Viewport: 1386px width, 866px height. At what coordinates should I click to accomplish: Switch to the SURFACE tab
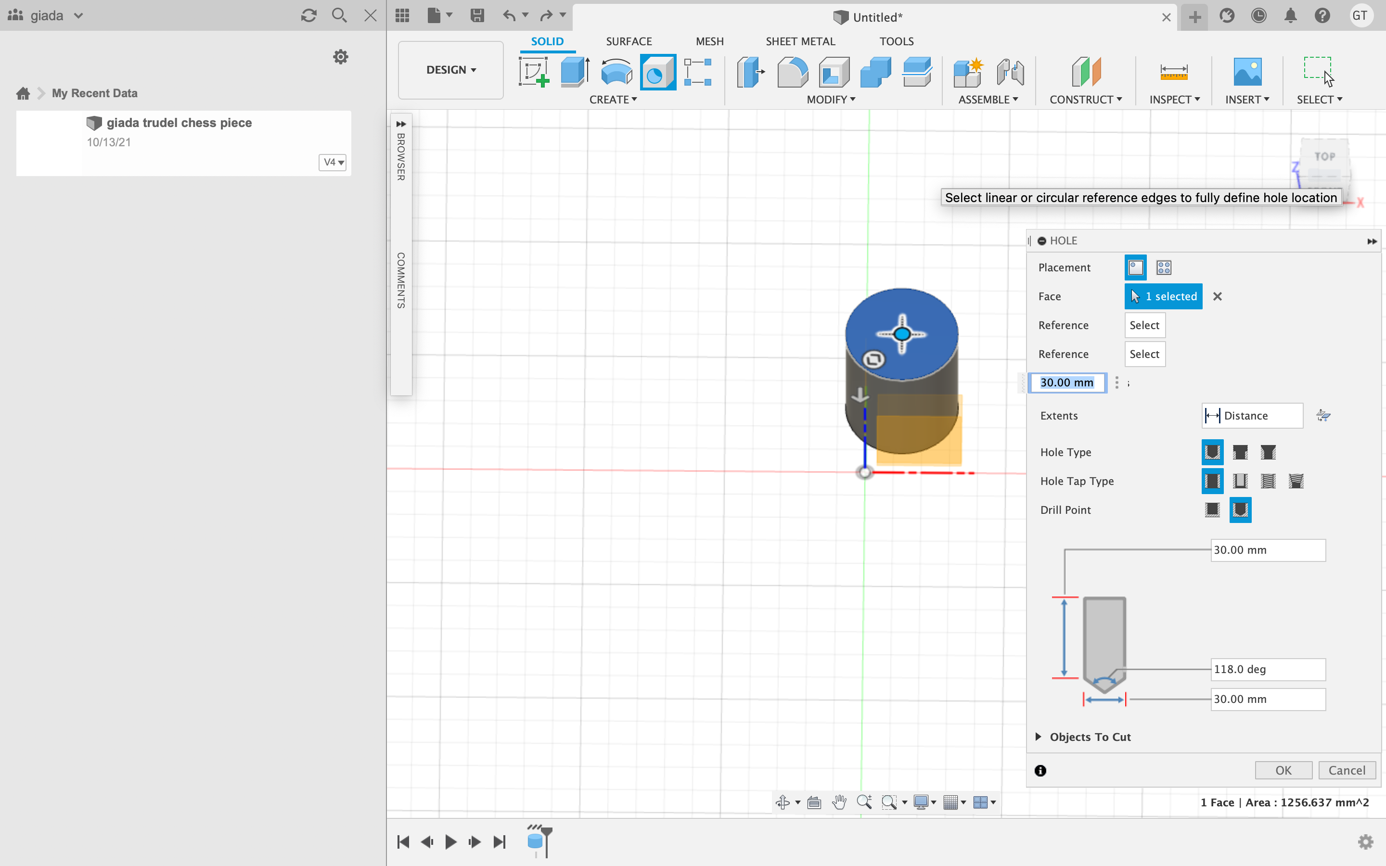tap(629, 41)
